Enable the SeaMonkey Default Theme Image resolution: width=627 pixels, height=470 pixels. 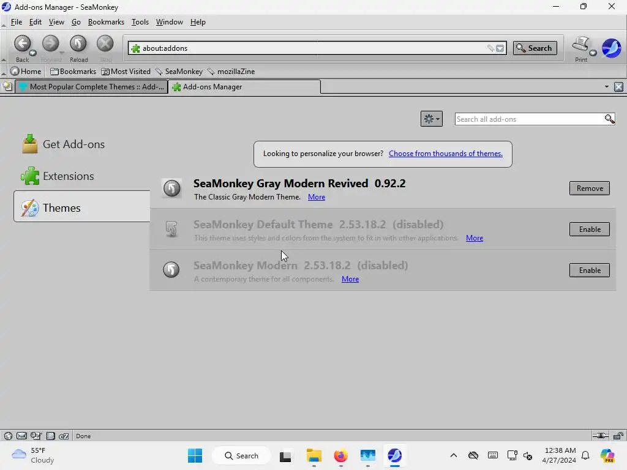590,229
